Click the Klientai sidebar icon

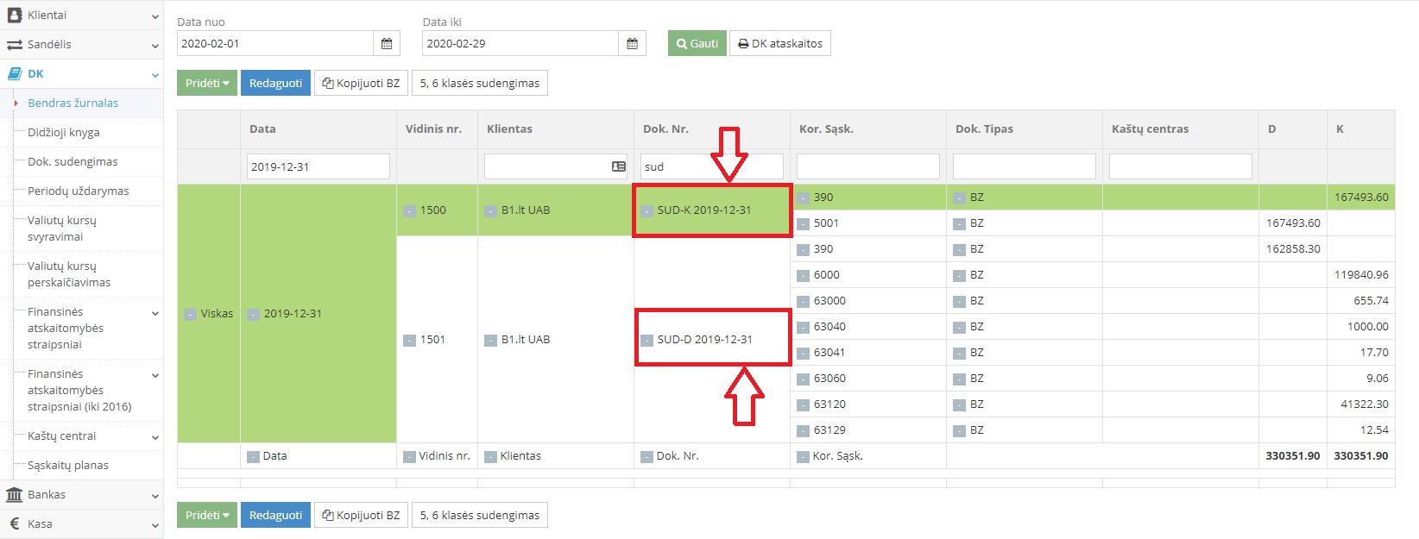pos(15,16)
